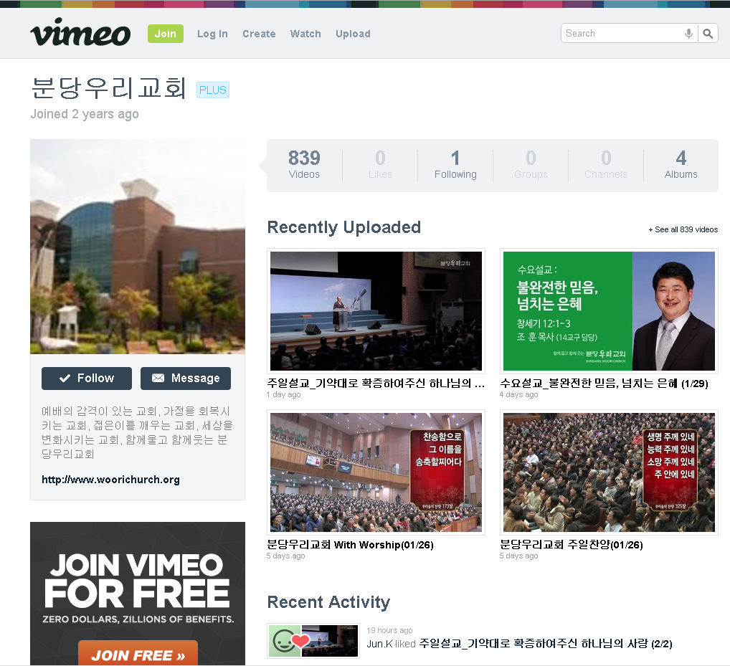730x666 pixels.
Task: Open the 주일찬양(01/26) video thumbnail
Action: point(609,472)
